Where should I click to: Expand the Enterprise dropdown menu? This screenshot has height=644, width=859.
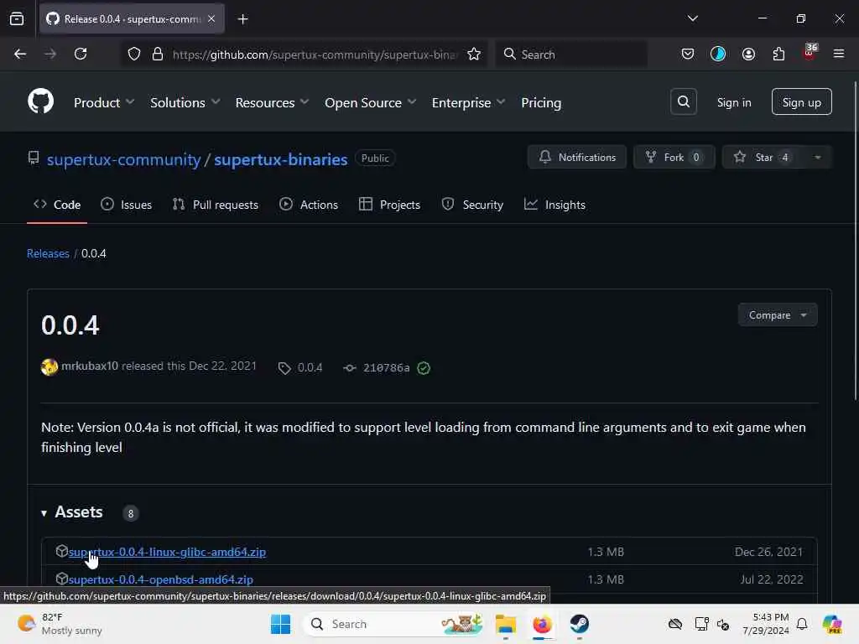(x=468, y=102)
